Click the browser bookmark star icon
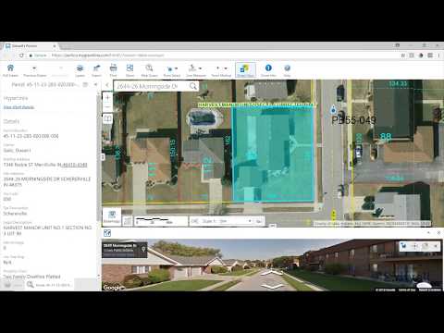Image resolution: width=444 pixels, height=333 pixels. coord(403,55)
